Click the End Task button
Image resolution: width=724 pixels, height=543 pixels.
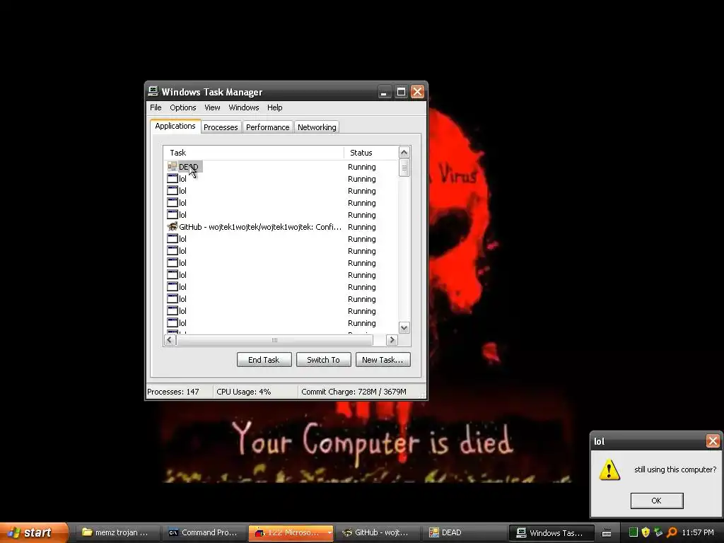pos(264,360)
